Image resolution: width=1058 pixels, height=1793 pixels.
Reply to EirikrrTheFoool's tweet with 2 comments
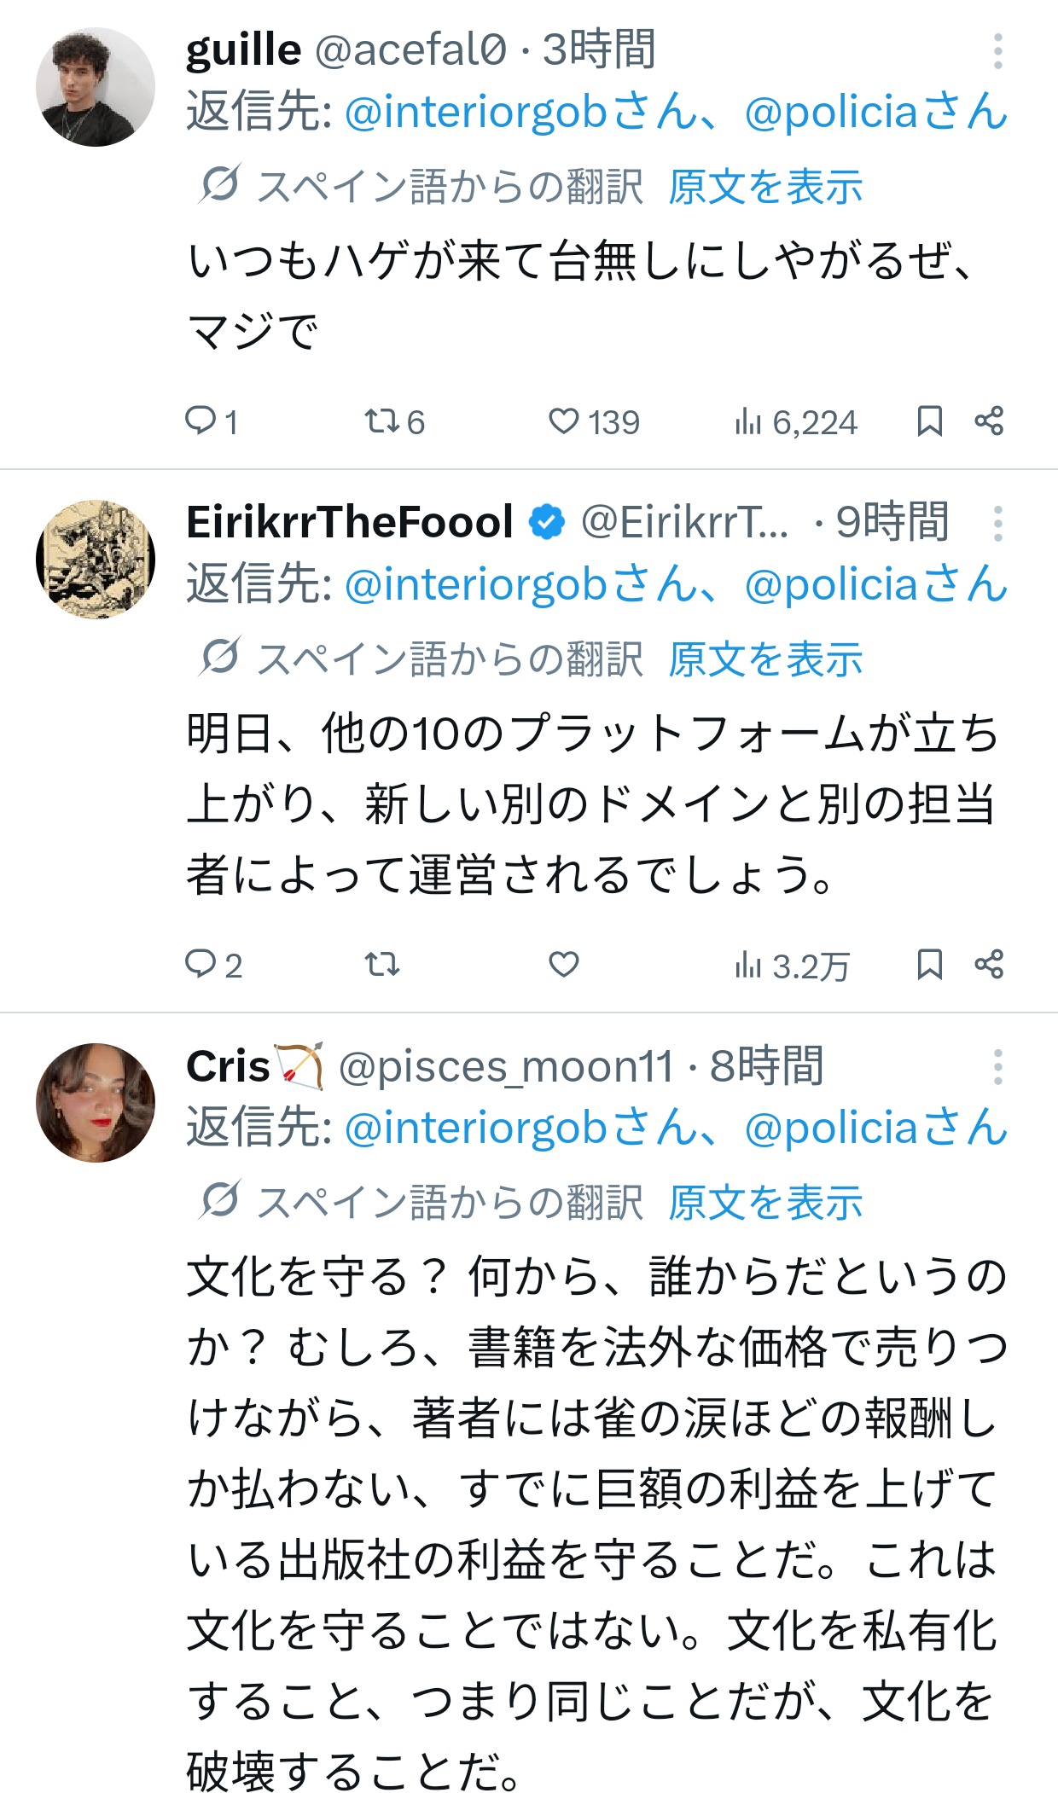213,965
